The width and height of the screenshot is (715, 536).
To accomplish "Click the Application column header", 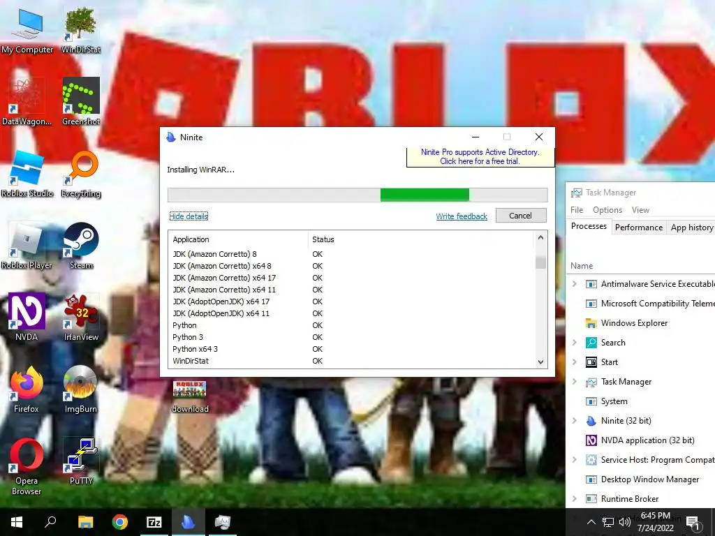I will pyautogui.click(x=238, y=239).
